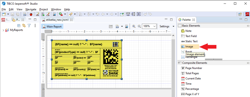Viewport: 250px width, 97px height.
Task: Click the match width size icon
Action: tap(128, 14)
